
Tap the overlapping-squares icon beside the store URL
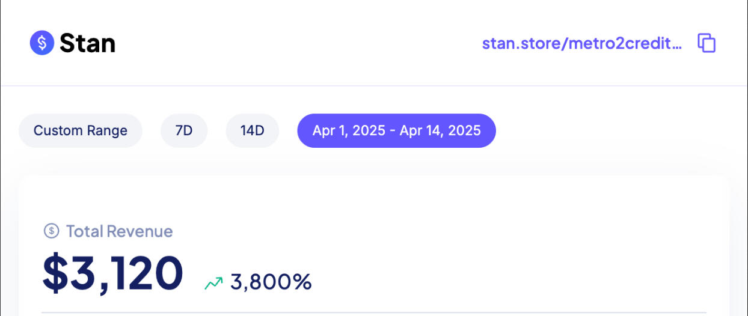pyautogui.click(x=707, y=43)
